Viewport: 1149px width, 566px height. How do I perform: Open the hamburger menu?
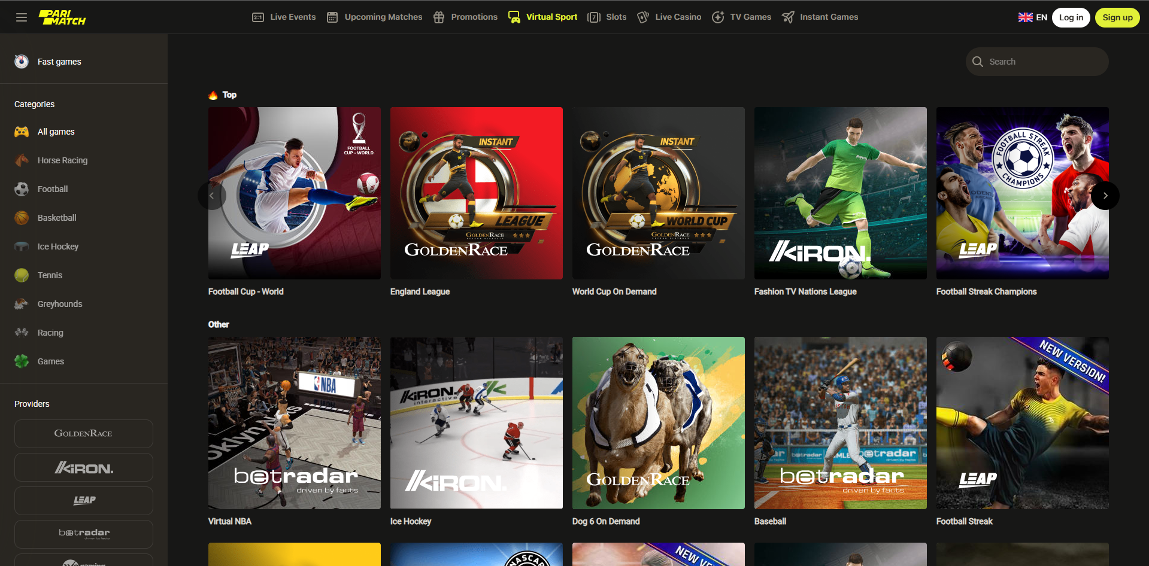tap(22, 17)
